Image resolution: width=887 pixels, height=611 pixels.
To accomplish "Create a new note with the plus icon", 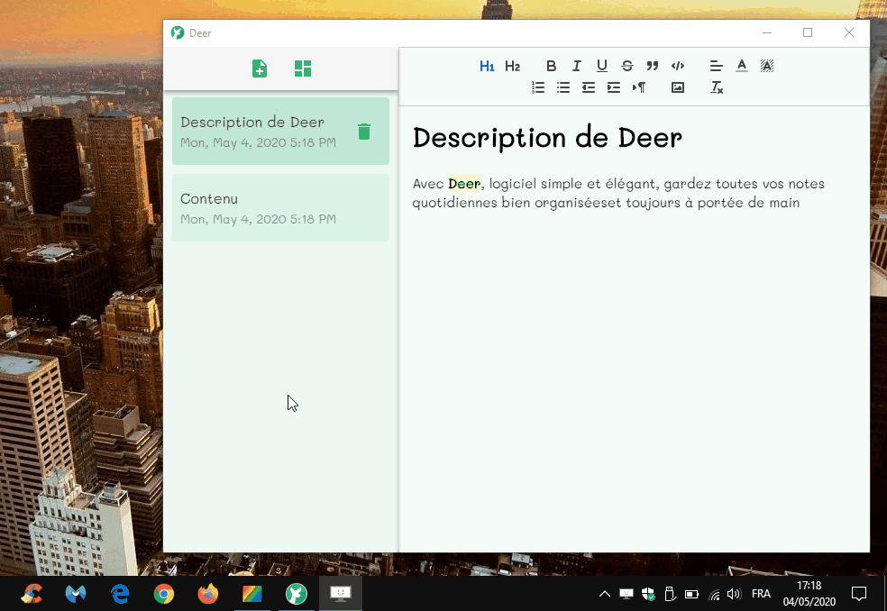I will click(x=259, y=68).
